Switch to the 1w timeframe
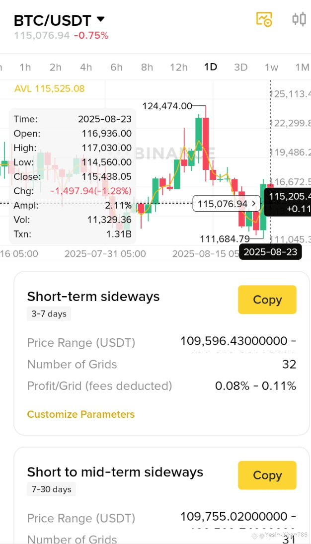 pos(271,67)
